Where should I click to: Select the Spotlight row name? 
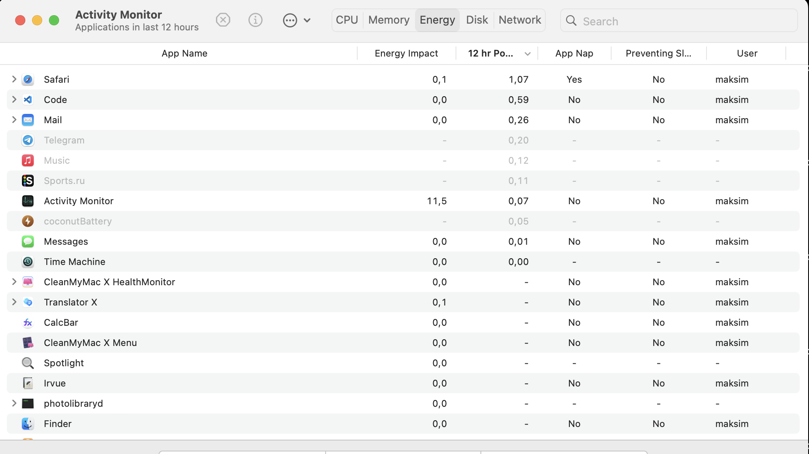[64, 363]
